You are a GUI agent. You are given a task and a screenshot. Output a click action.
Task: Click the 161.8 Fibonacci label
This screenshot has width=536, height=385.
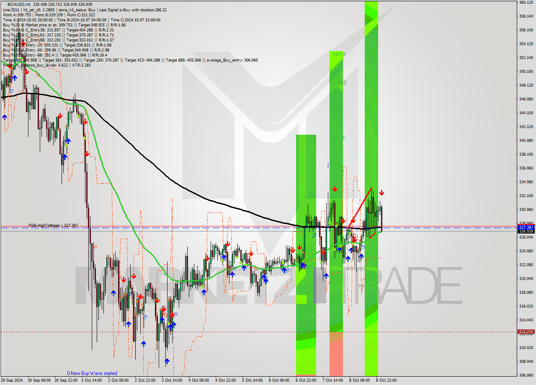tap(339, 54)
